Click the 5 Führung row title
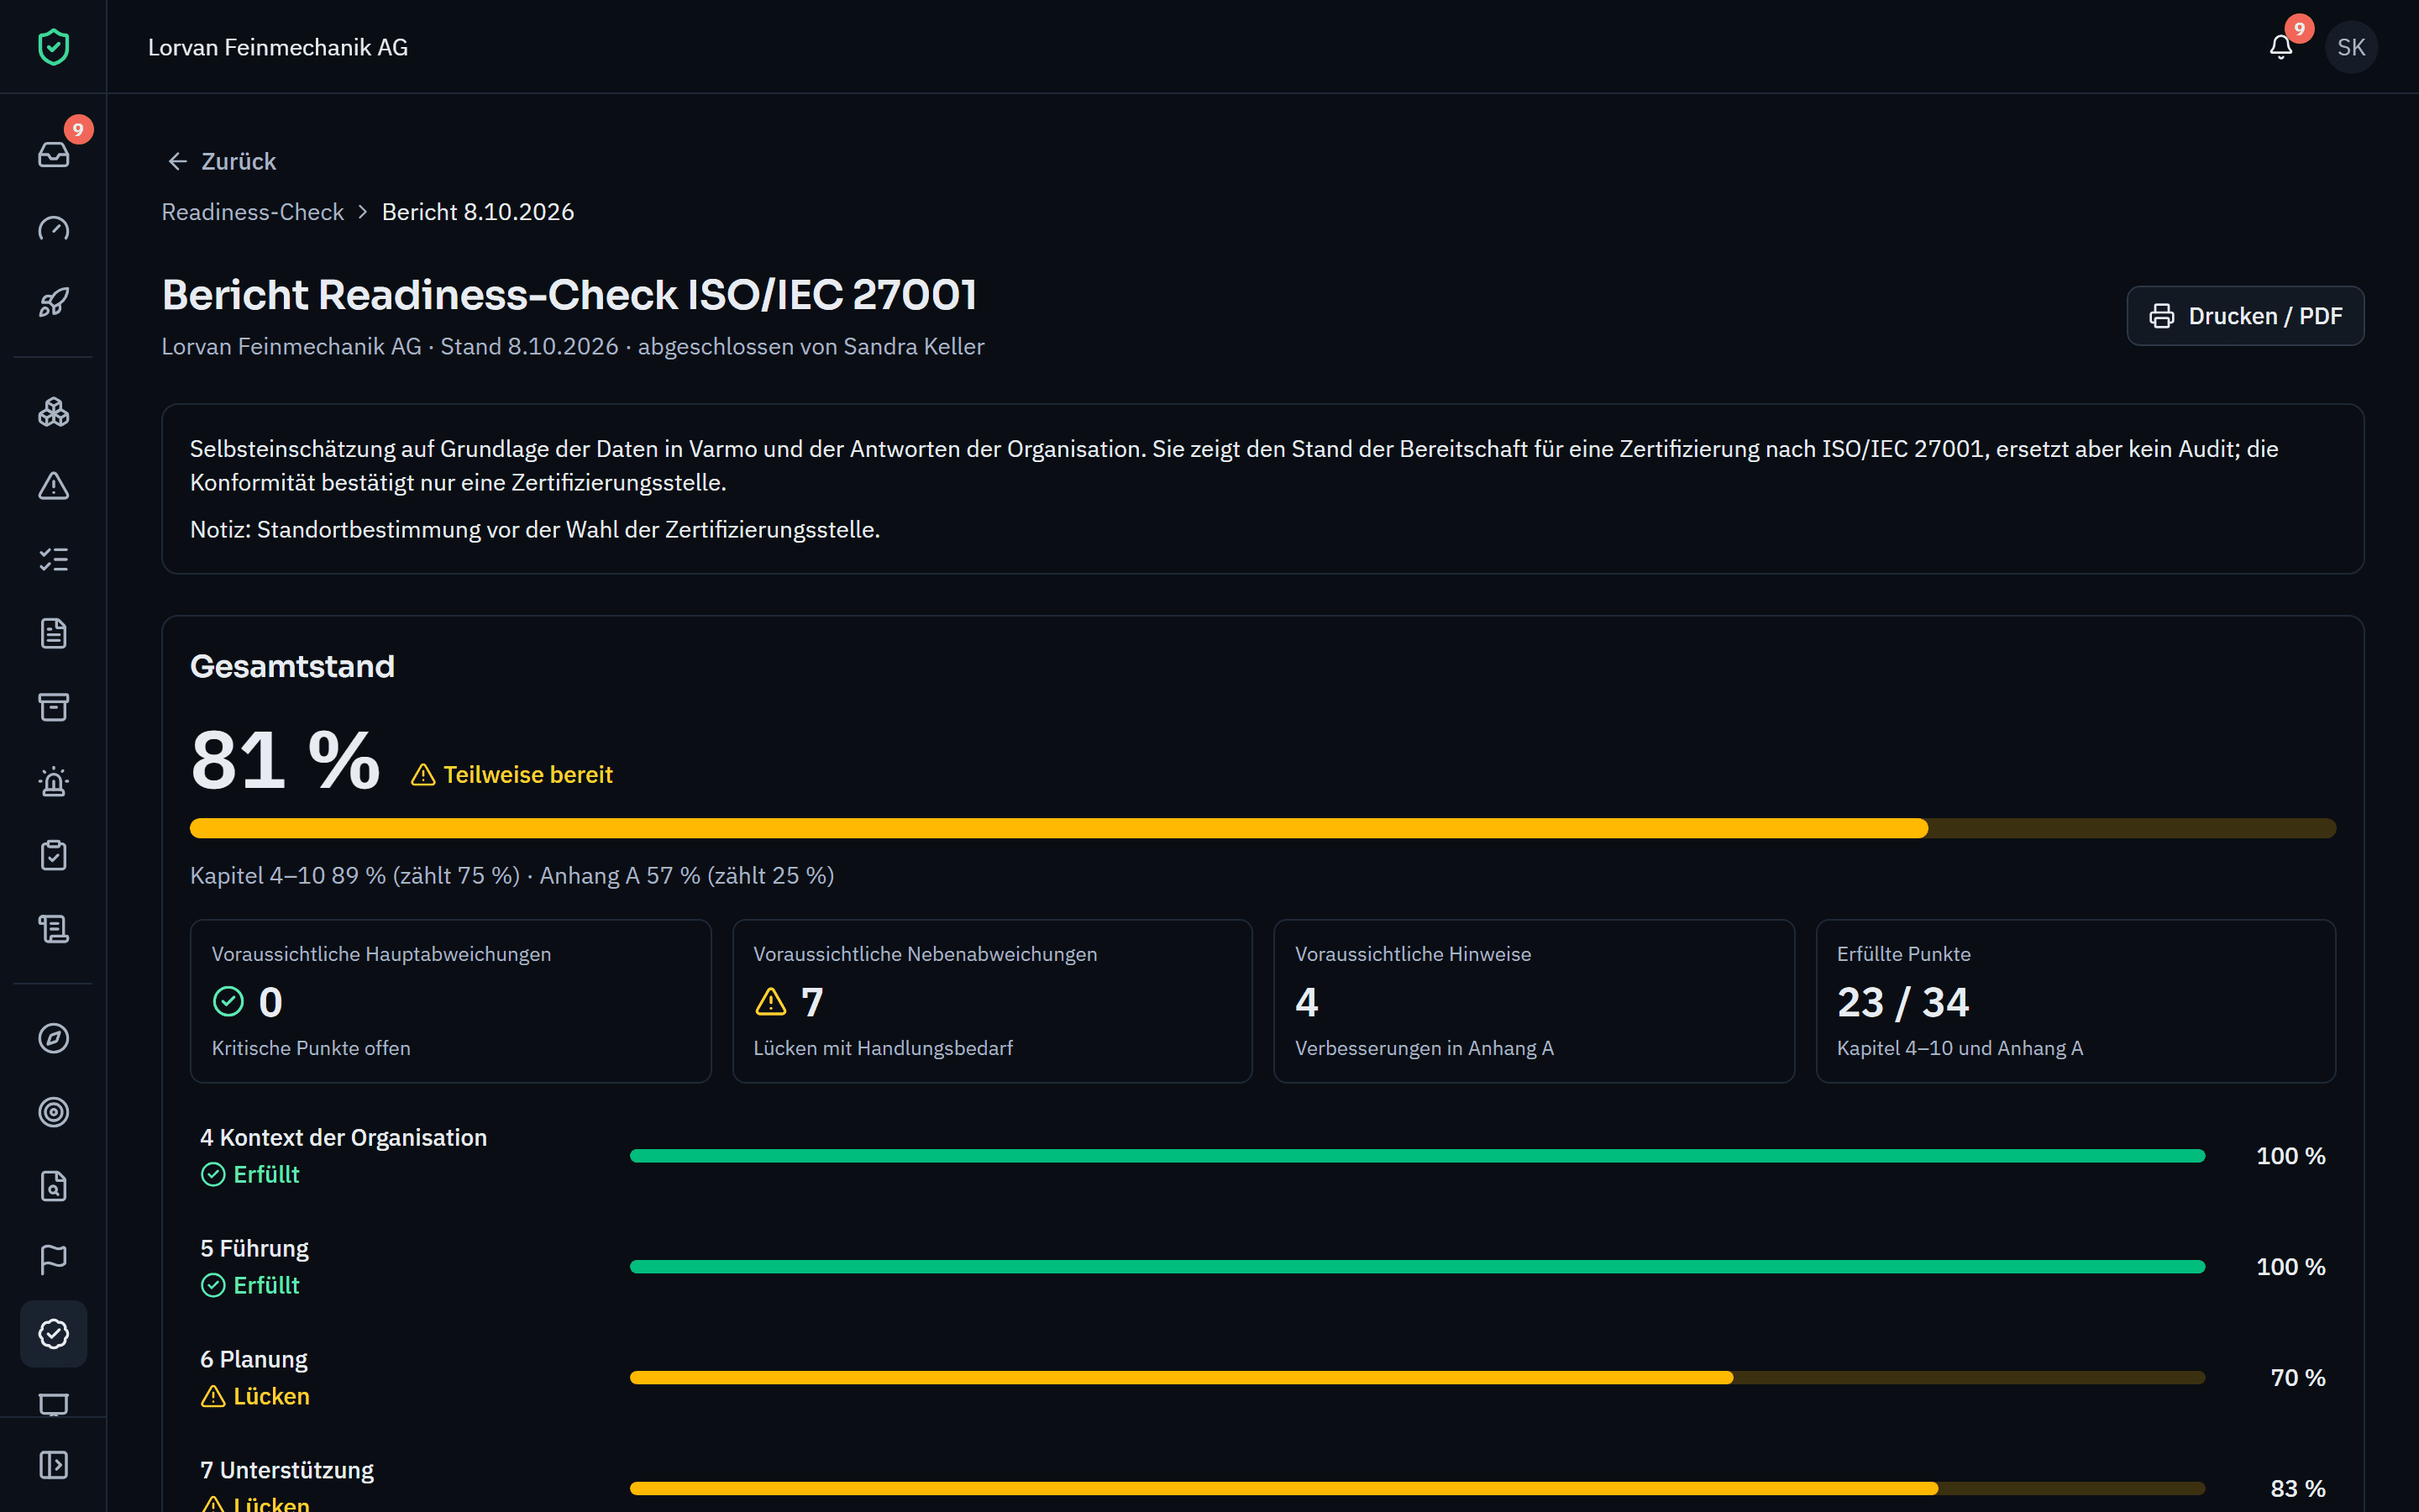Viewport: 2419px width, 1512px height. 254,1248
